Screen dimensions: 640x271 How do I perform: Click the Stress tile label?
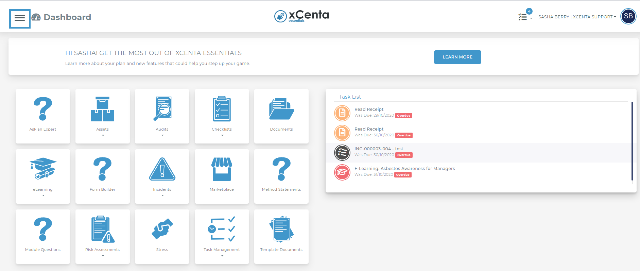(x=162, y=250)
